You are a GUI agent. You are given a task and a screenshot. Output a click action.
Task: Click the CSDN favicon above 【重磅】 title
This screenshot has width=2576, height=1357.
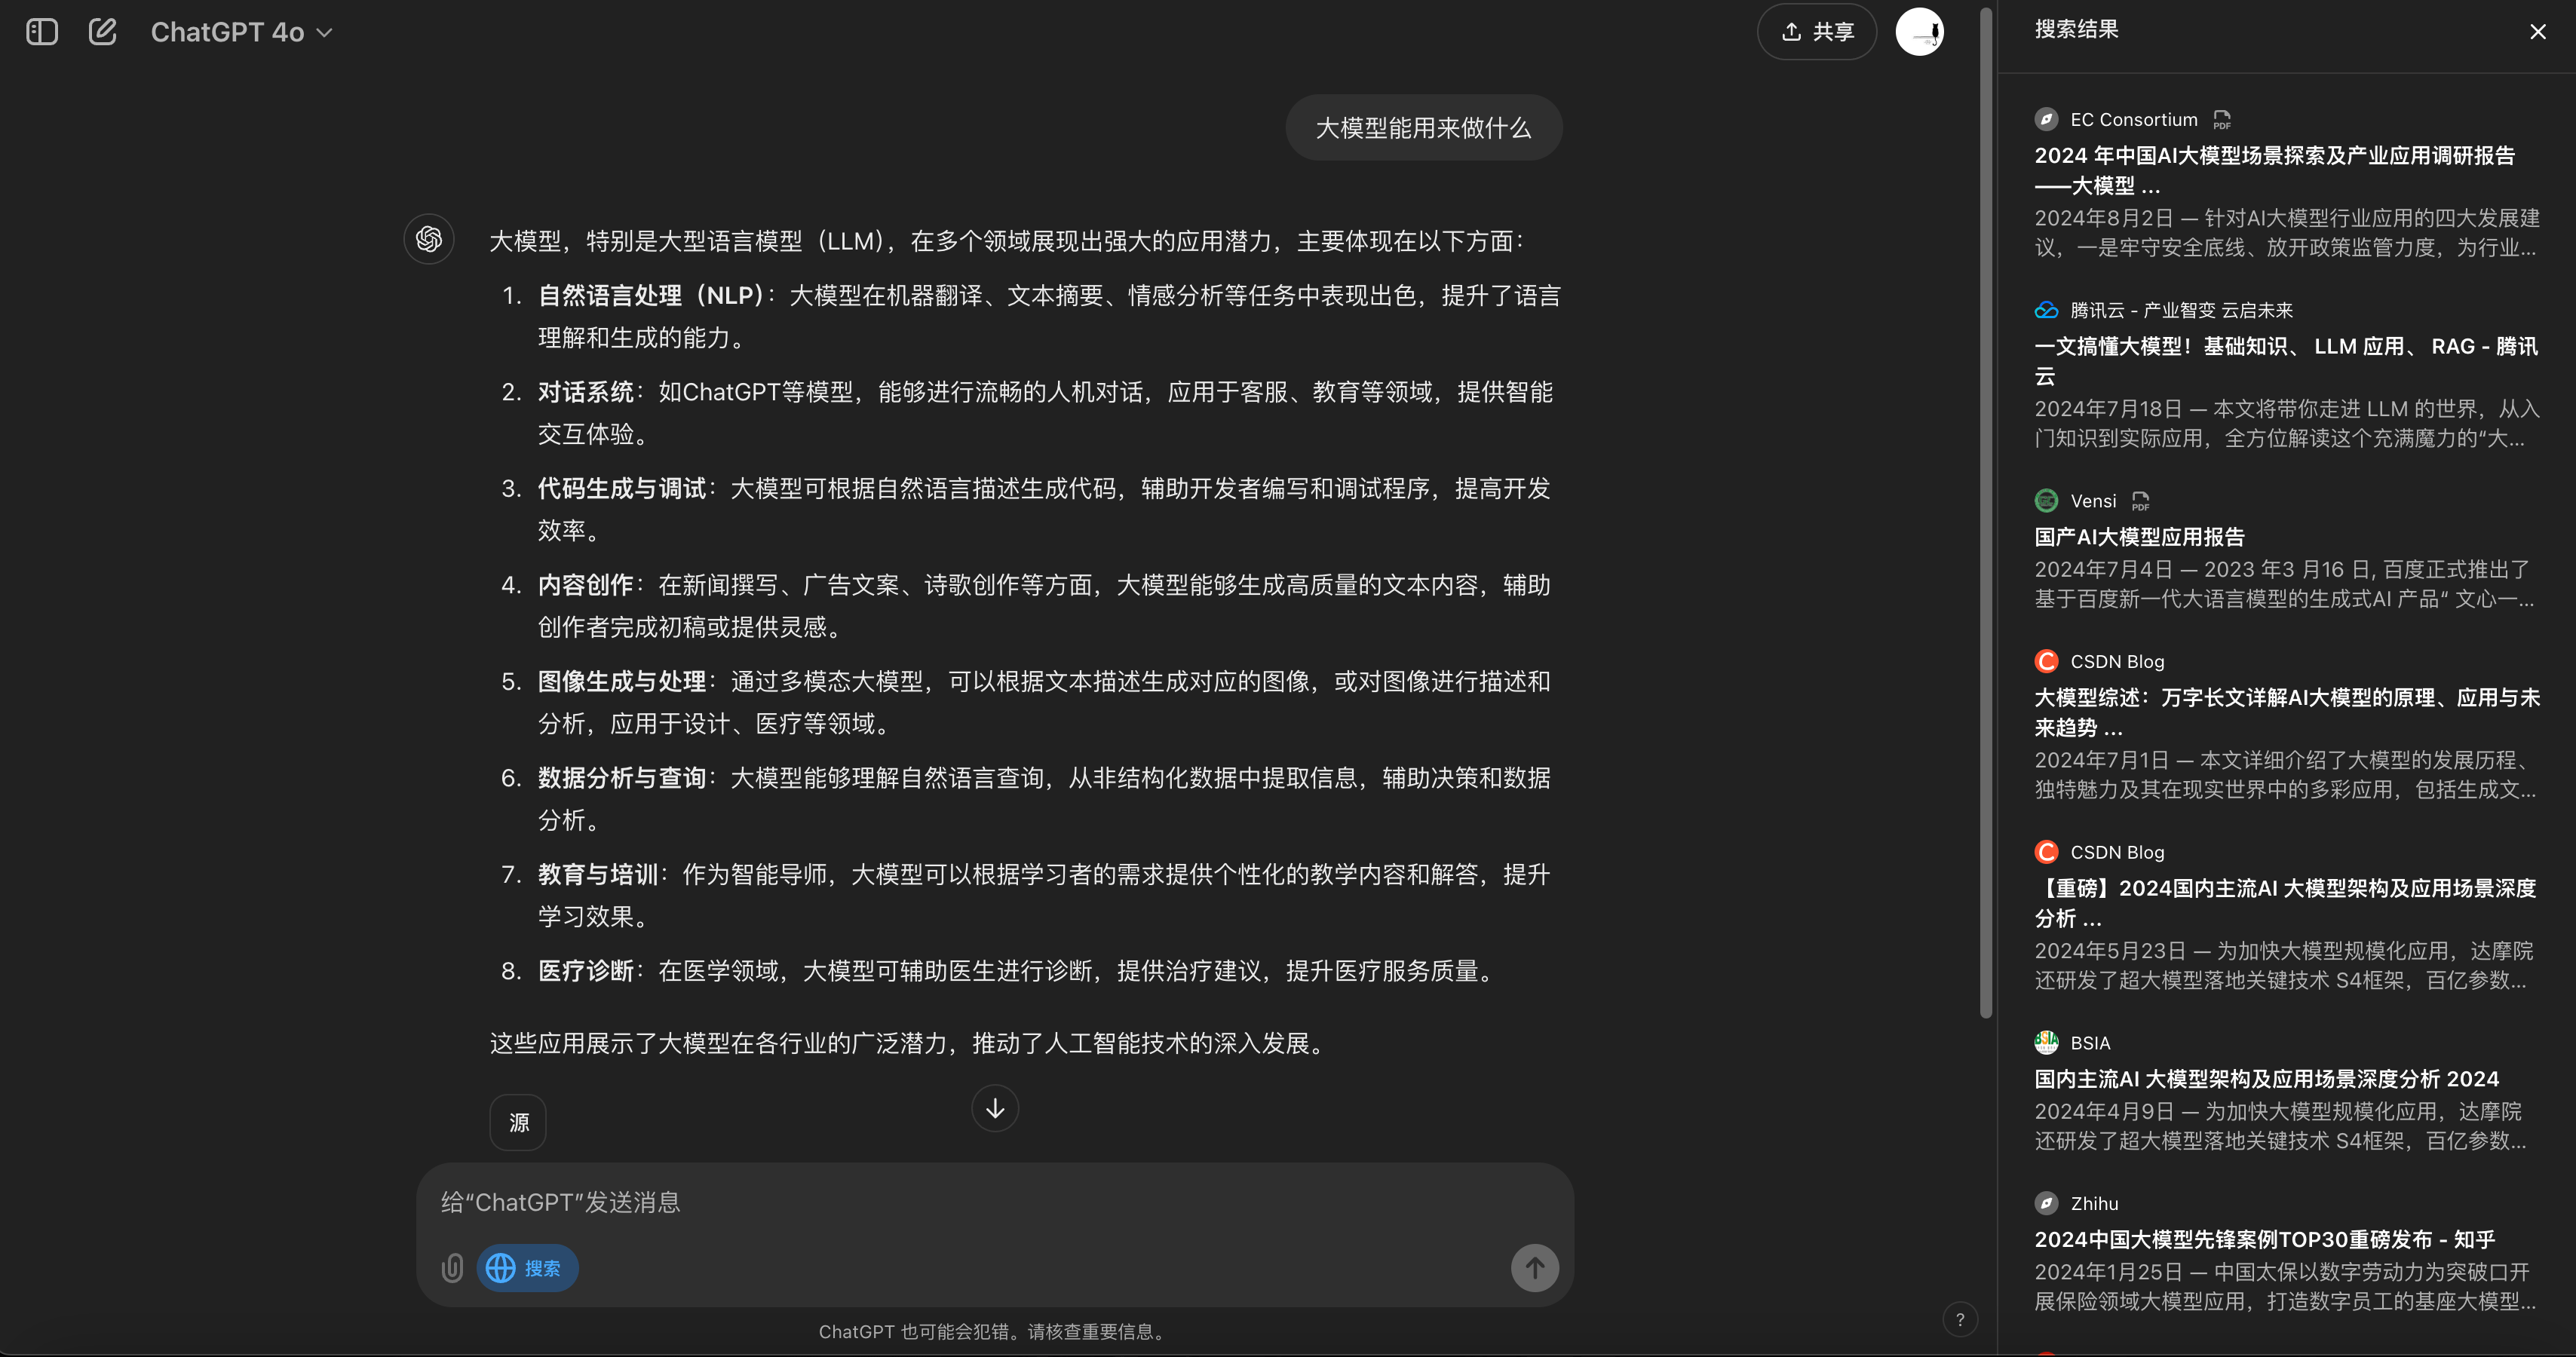click(2046, 852)
